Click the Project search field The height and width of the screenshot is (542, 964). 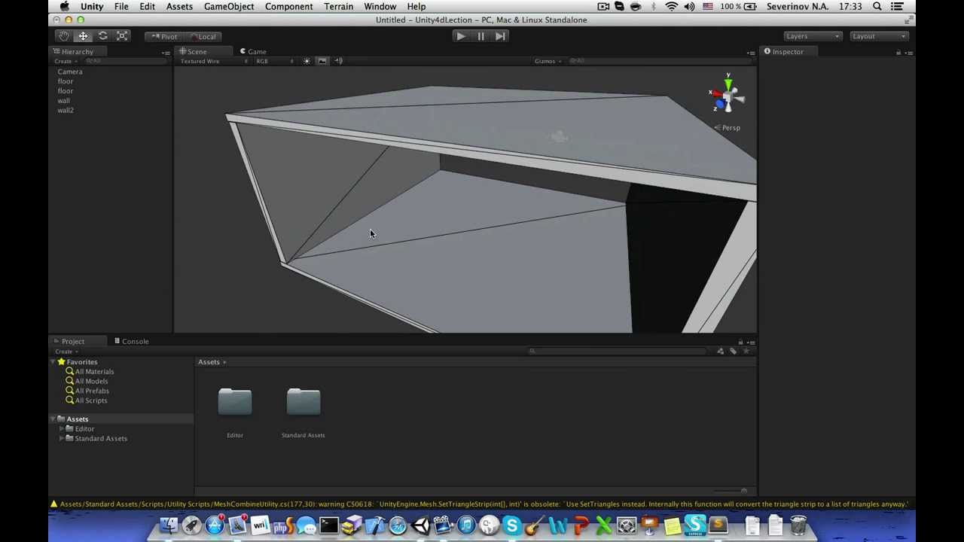619,352
